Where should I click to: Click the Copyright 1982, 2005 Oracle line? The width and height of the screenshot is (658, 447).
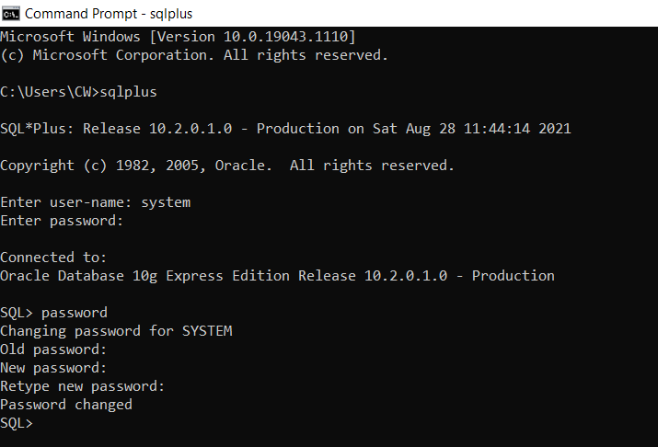tap(227, 166)
